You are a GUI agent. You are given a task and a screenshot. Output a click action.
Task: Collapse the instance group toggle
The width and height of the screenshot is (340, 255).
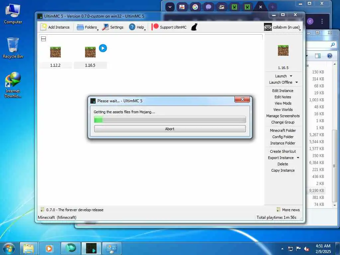click(x=43, y=39)
